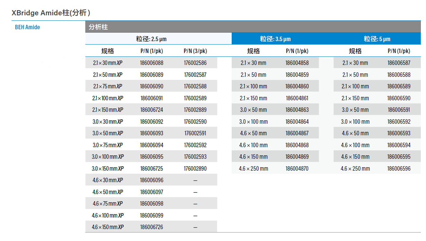Screen dimensions: 426x241
Task: Click part number 176002889
Action: coord(195,110)
